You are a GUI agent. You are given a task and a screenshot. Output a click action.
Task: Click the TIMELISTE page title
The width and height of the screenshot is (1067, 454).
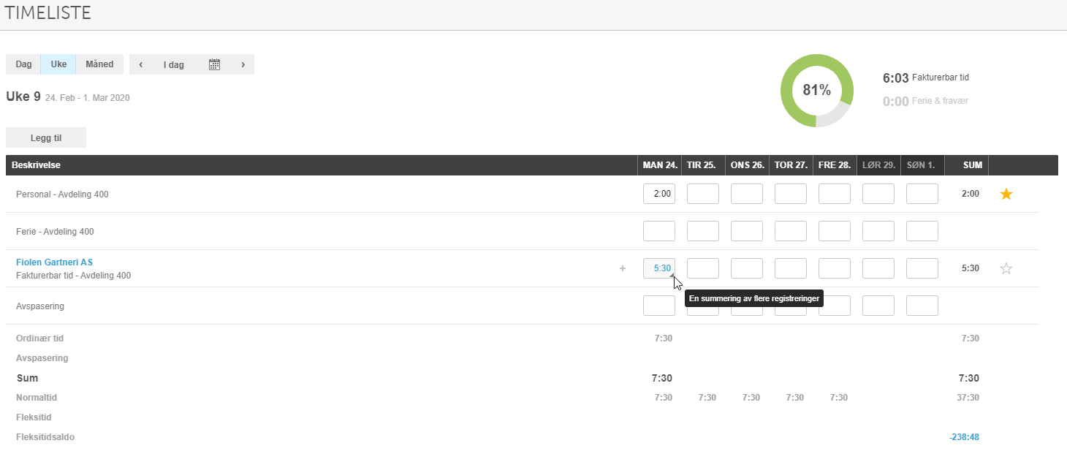[x=48, y=12]
